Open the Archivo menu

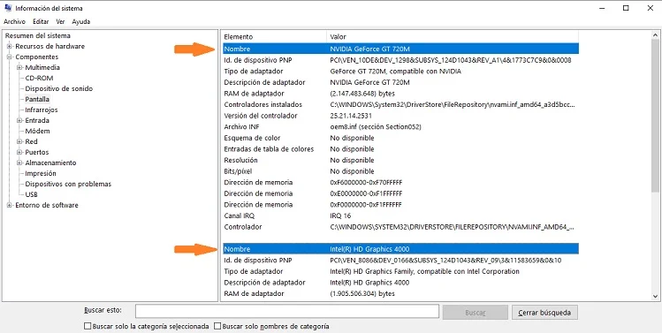click(14, 21)
